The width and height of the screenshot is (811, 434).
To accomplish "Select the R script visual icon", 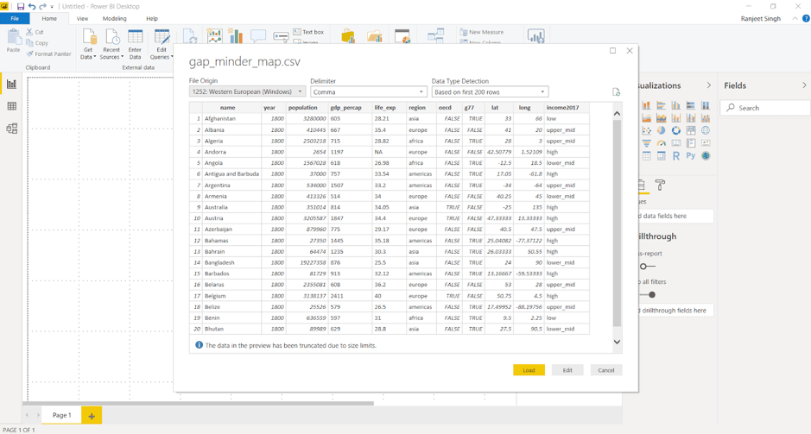I will 676,156.
